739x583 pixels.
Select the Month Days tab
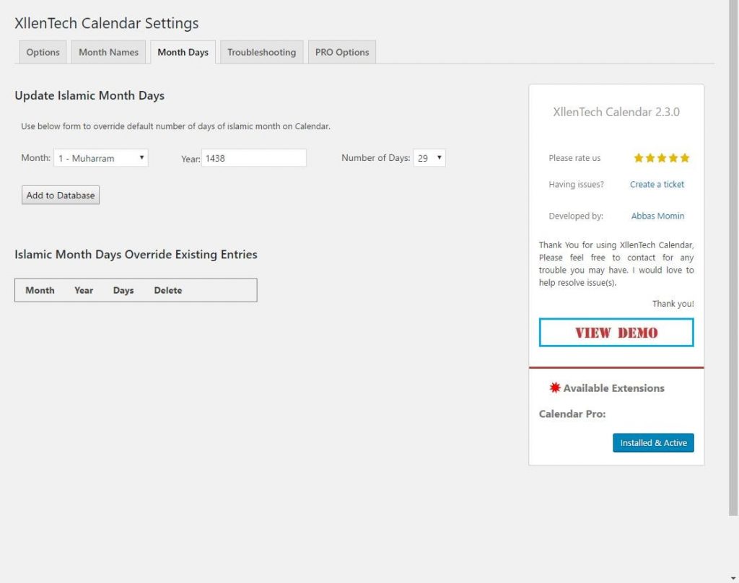183,53
